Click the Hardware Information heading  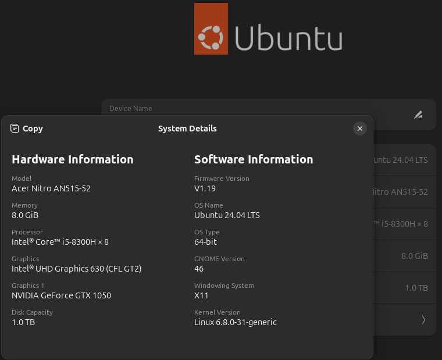[x=73, y=159]
